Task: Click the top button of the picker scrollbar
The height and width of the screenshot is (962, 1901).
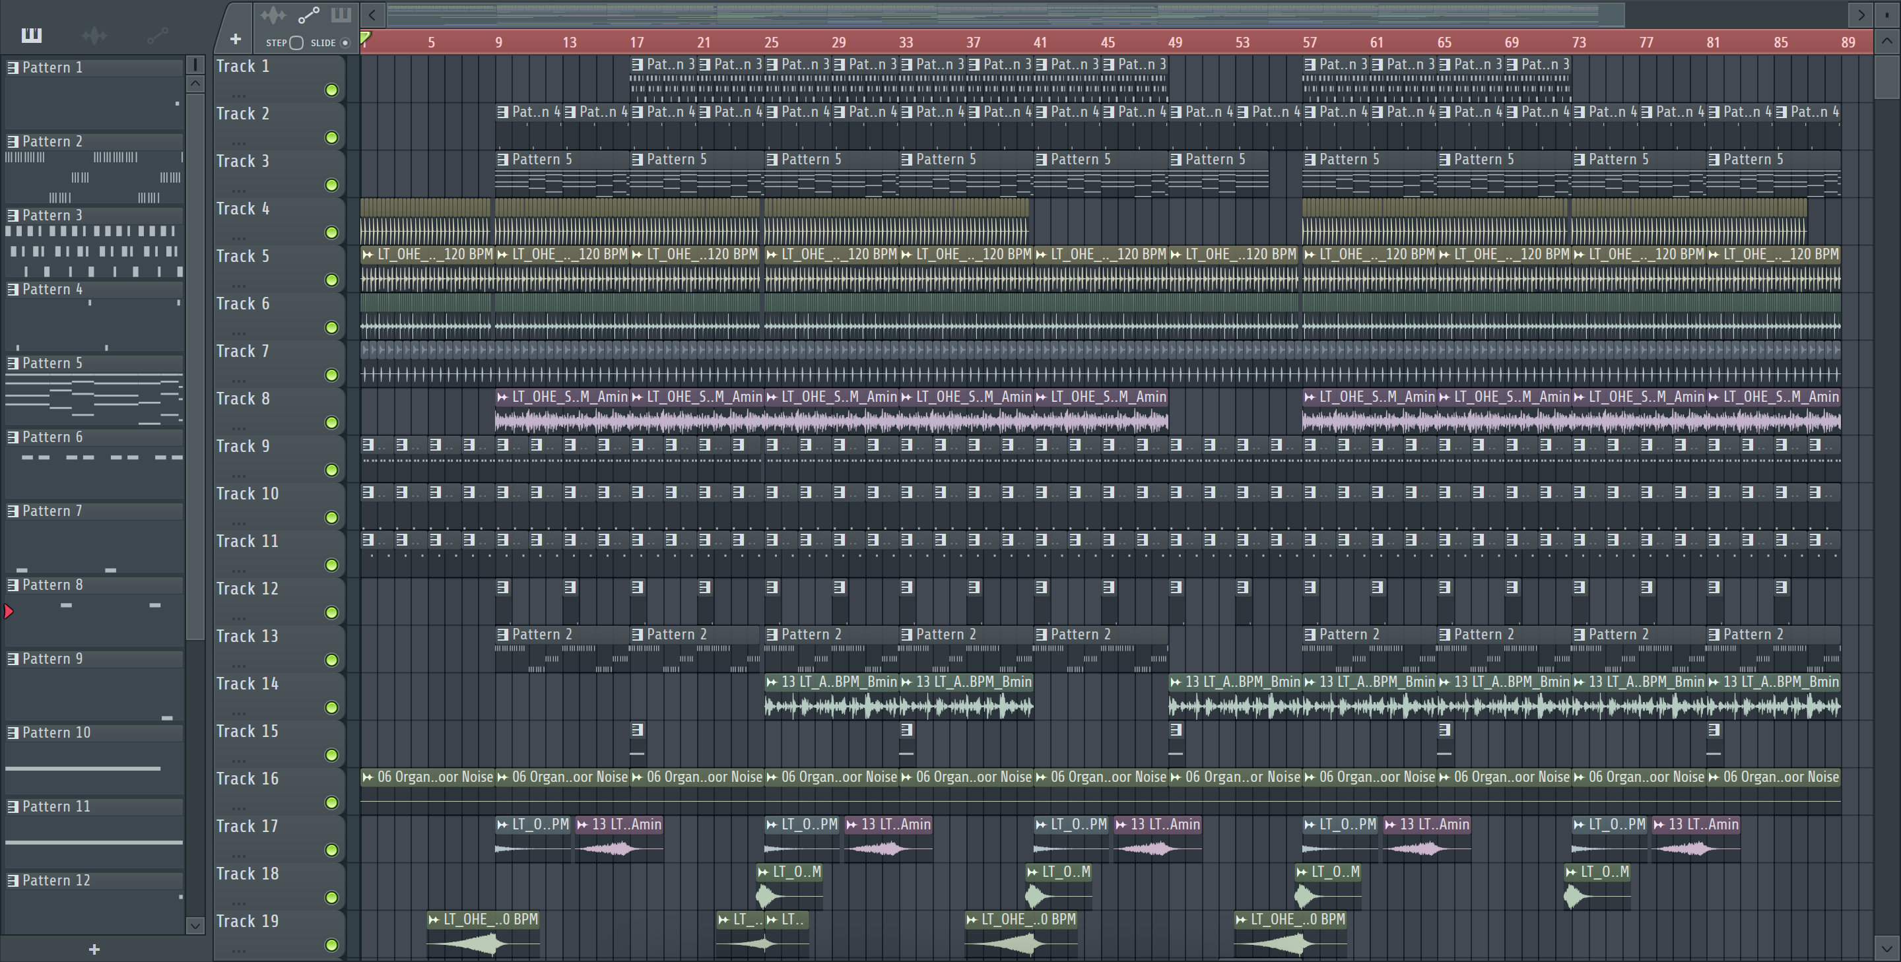Action: [x=195, y=65]
